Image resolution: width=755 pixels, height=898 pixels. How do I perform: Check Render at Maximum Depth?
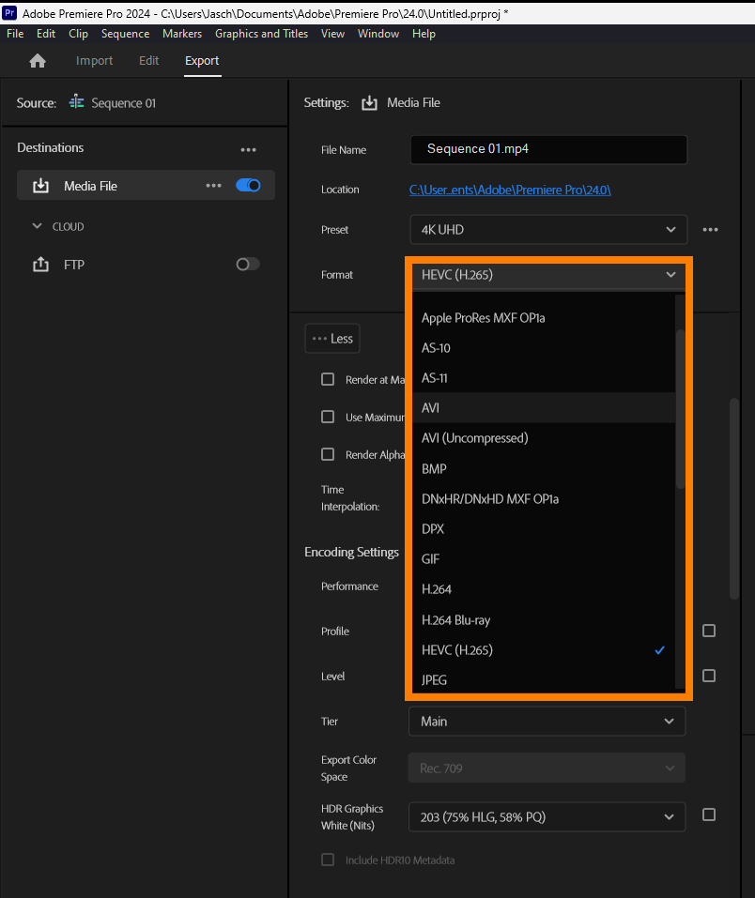[328, 379]
